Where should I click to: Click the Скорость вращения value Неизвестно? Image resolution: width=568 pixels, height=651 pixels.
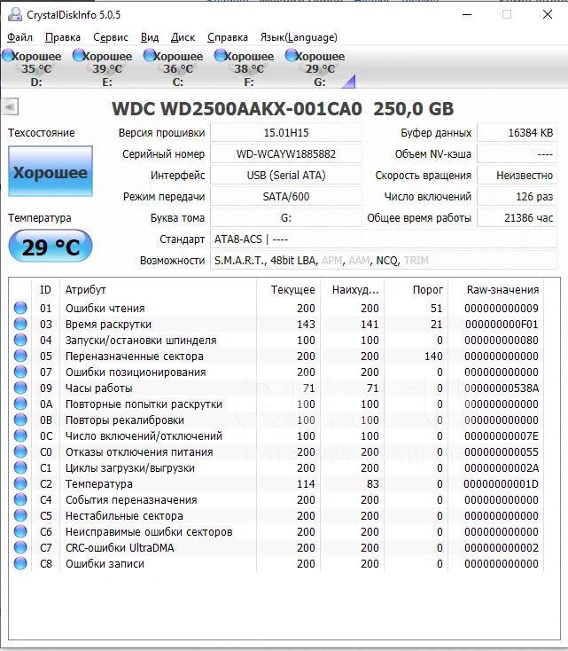(517, 176)
